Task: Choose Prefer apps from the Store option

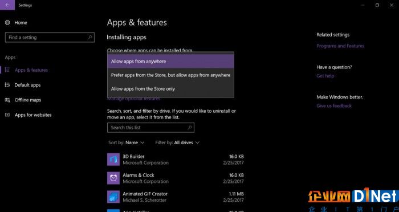Action: [170, 75]
